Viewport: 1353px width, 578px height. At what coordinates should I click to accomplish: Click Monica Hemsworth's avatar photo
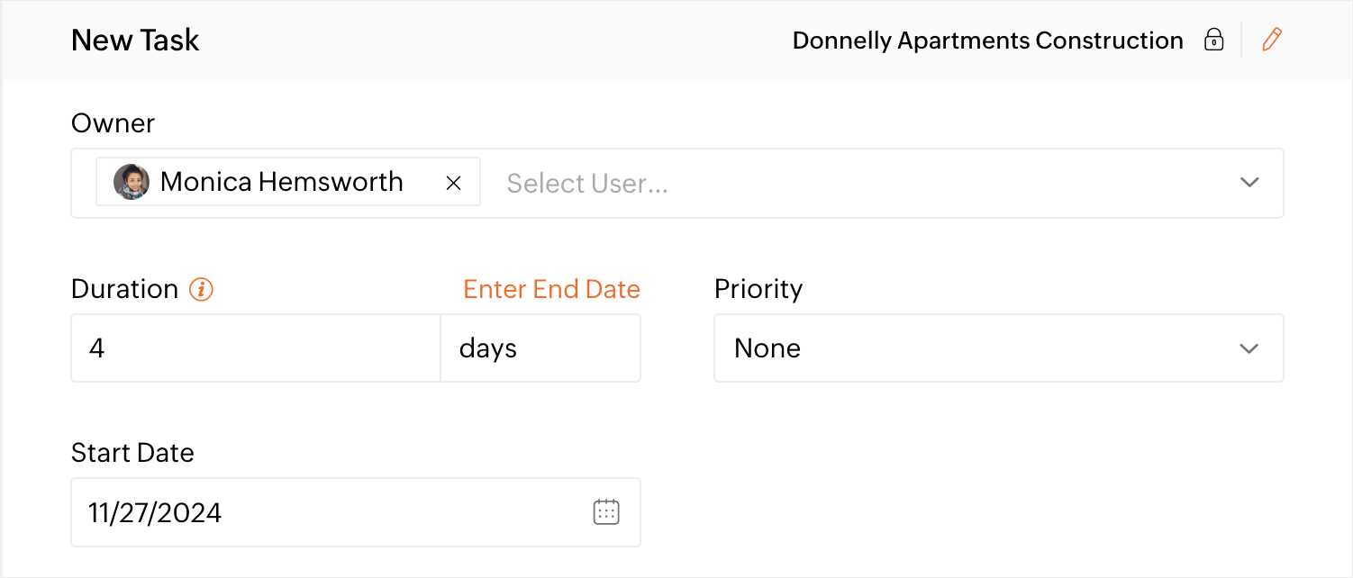pyautogui.click(x=131, y=182)
